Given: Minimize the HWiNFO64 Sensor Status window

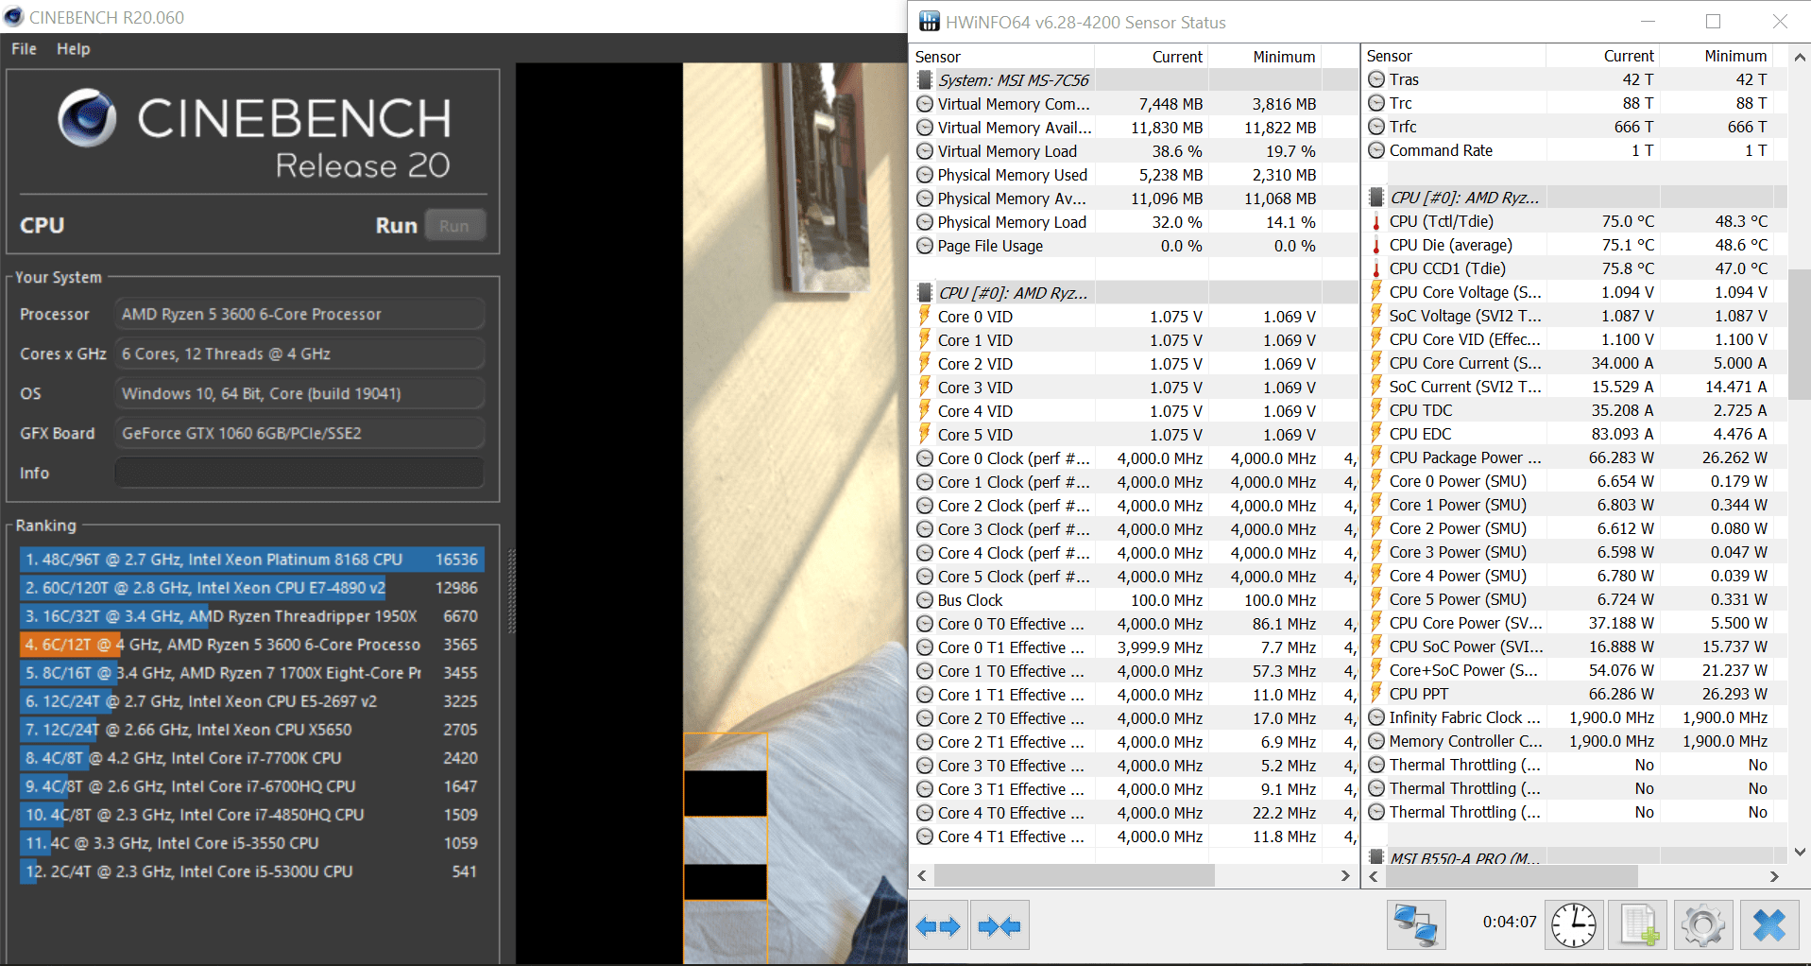Looking at the screenshot, I should pos(1649,21).
